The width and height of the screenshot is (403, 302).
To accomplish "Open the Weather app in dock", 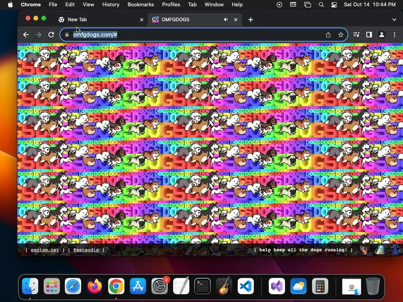I will tap(298, 286).
